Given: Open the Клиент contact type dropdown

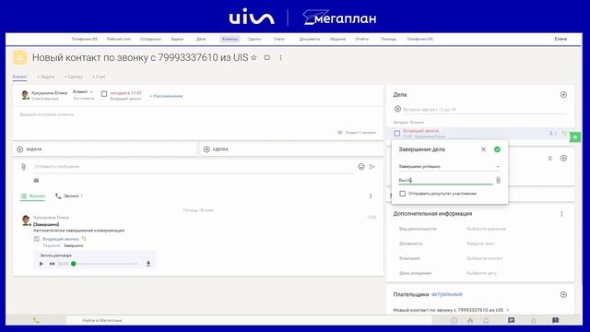Looking at the screenshot, I should (83, 92).
